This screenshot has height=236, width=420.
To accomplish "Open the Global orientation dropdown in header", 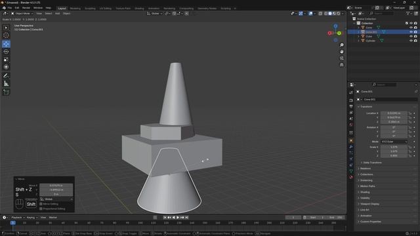I will pyautogui.click(x=155, y=13).
